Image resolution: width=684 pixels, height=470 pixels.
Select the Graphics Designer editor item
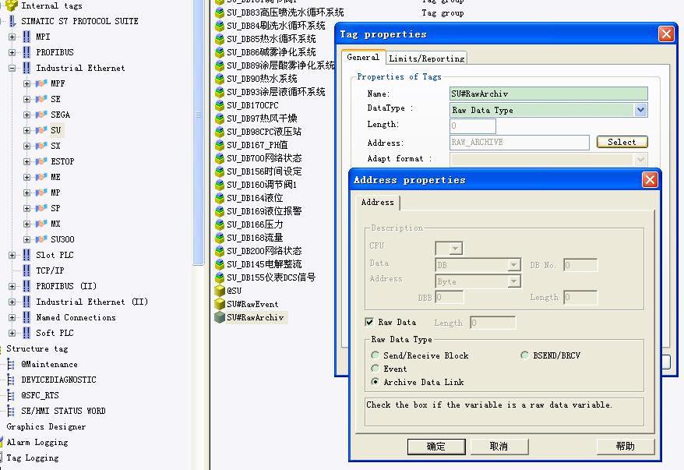coord(46,426)
